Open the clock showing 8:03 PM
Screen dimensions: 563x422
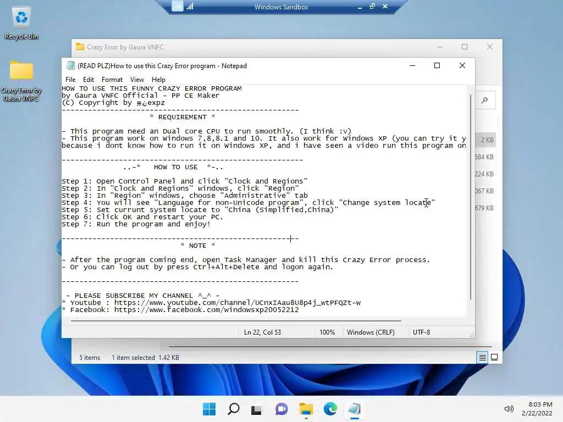click(x=537, y=409)
